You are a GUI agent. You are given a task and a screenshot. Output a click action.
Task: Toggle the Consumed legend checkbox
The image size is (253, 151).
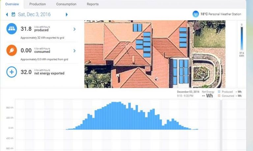click(x=219, y=96)
